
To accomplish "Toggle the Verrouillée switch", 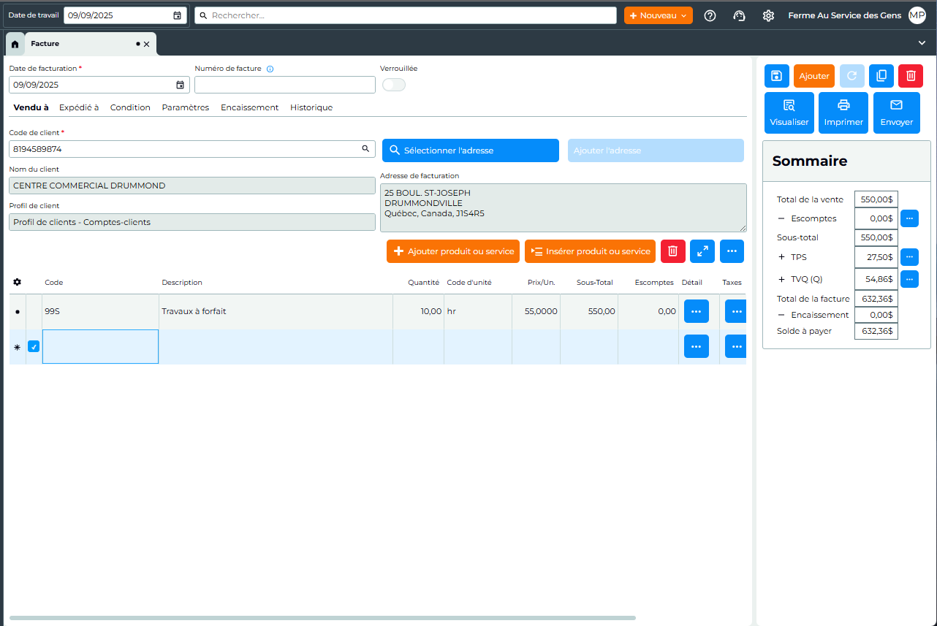I will [x=394, y=85].
